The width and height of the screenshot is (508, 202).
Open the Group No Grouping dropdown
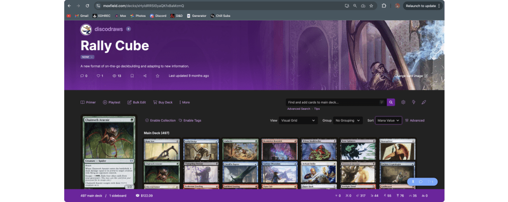[x=347, y=121]
